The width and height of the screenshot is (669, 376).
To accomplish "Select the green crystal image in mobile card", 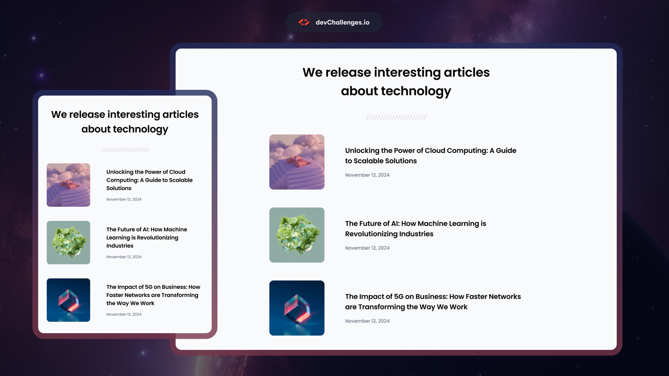I will pyautogui.click(x=68, y=242).
